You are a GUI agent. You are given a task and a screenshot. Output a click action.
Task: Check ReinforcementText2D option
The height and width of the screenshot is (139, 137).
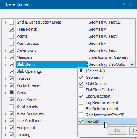81,115
